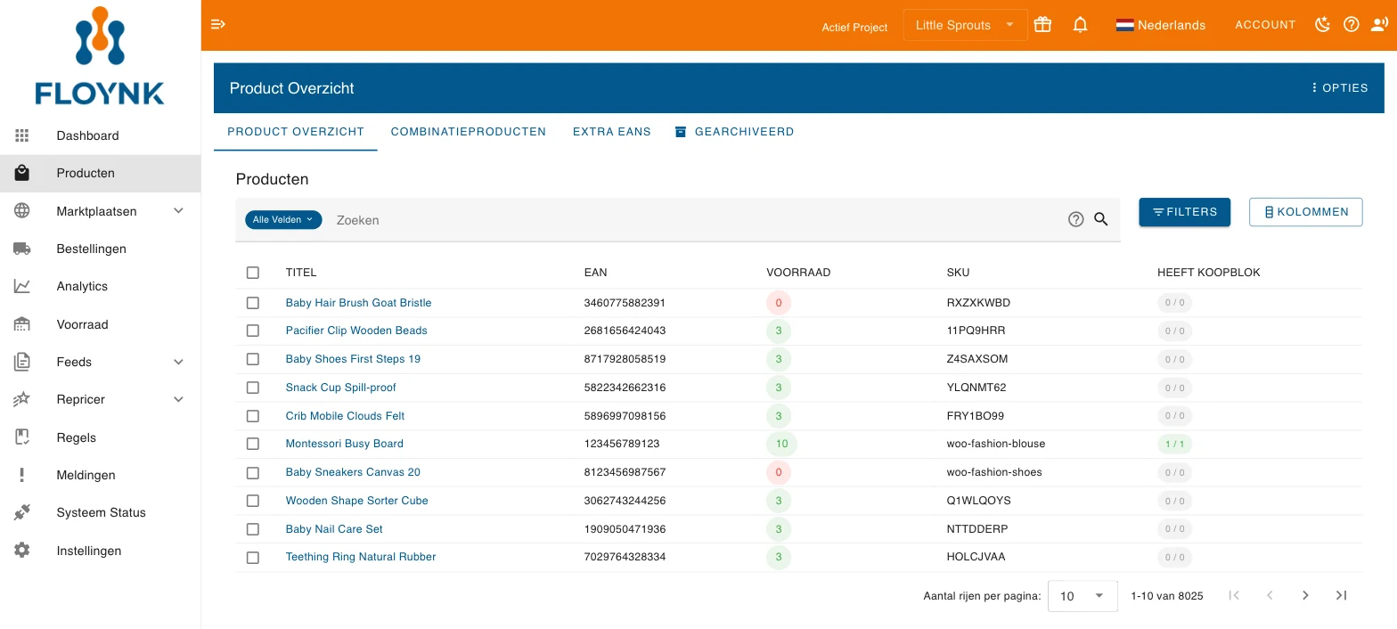
Task: Switch to the Combinatieproducten tab
Action: point(469,132)
